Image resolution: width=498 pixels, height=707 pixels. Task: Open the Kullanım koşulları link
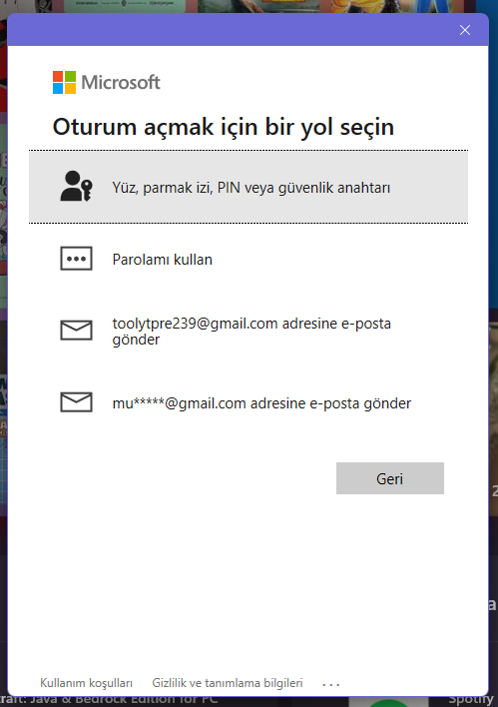tap(86, 683)
